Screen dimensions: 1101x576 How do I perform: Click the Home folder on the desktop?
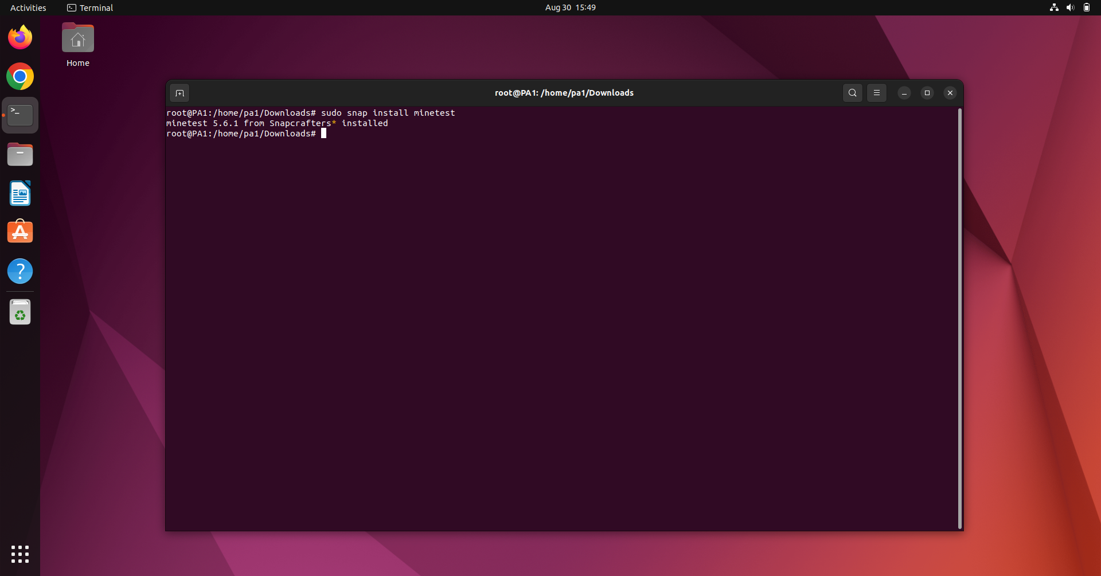[x=77, y=44]
